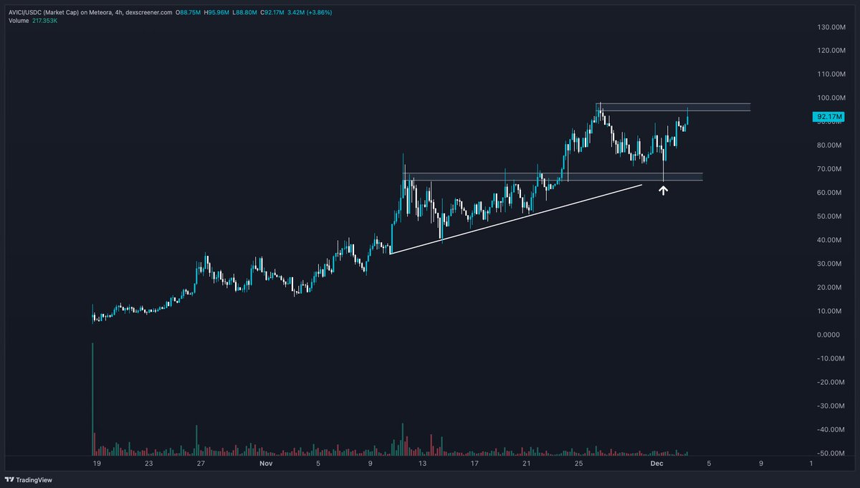Click the 25 date label on time axis
Image resolution: width=860 pixels, height=488 pixels.
coord(578,464)
